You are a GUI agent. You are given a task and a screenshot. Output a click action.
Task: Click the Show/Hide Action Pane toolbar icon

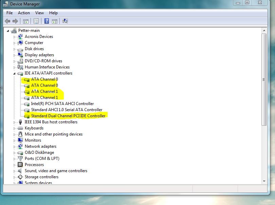[55, 21]
